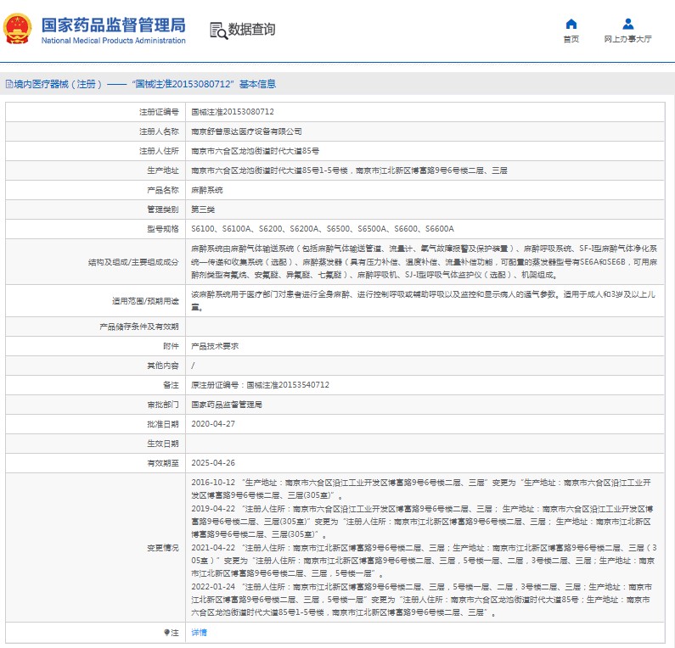Select product name 麻醉系统
Viewport: 675px width, 648px height.
coord(207,190)
